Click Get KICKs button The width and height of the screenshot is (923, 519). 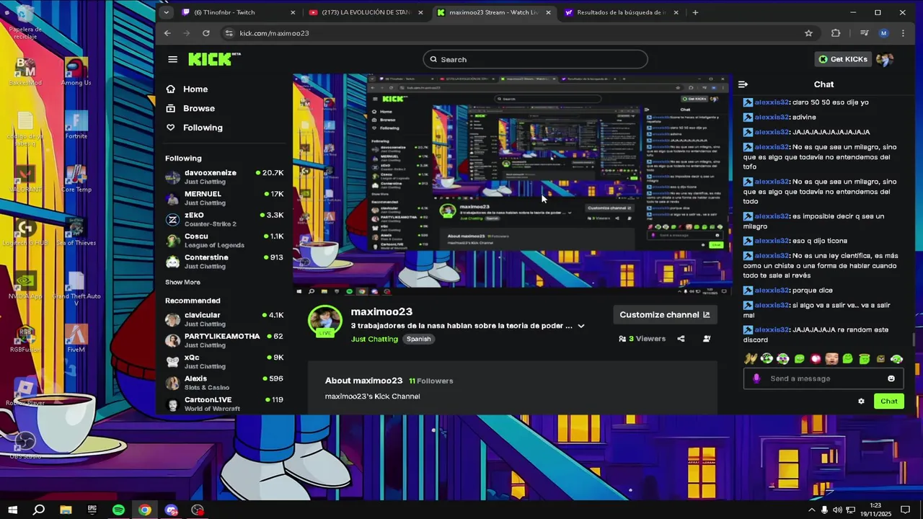[x=843, y=59]
